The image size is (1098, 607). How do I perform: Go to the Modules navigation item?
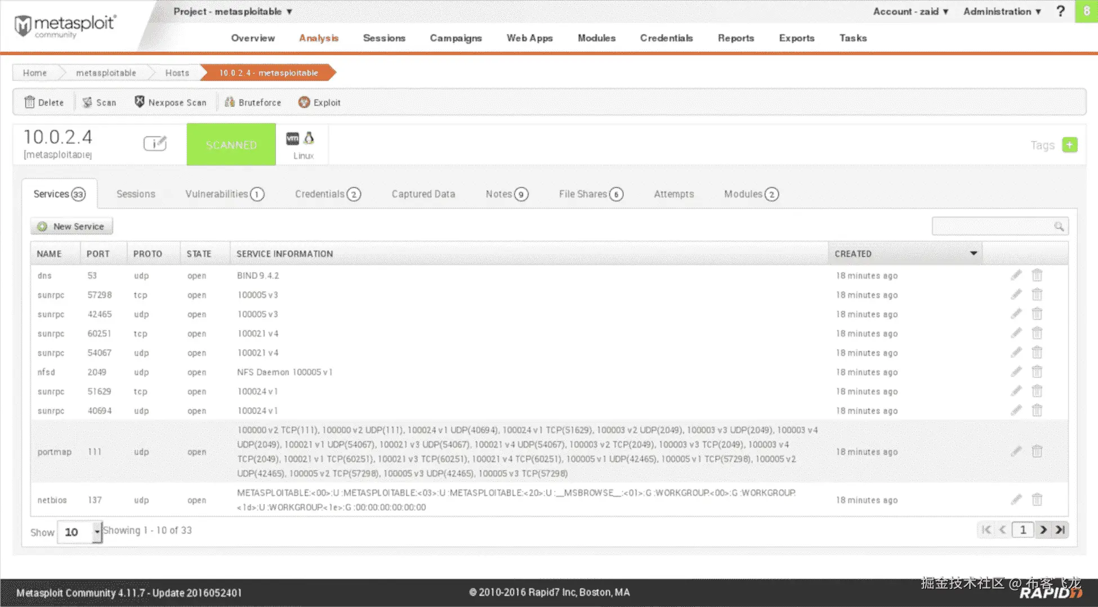[x=596, y=38]
